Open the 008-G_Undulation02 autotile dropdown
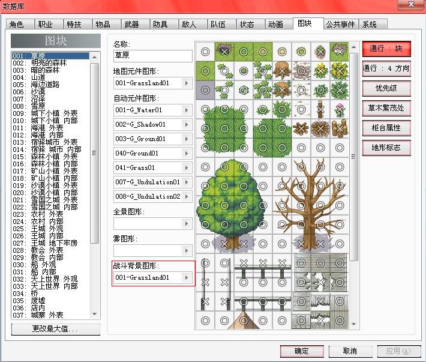The width and height of the screenshot is (426, 362). [187, 196]
